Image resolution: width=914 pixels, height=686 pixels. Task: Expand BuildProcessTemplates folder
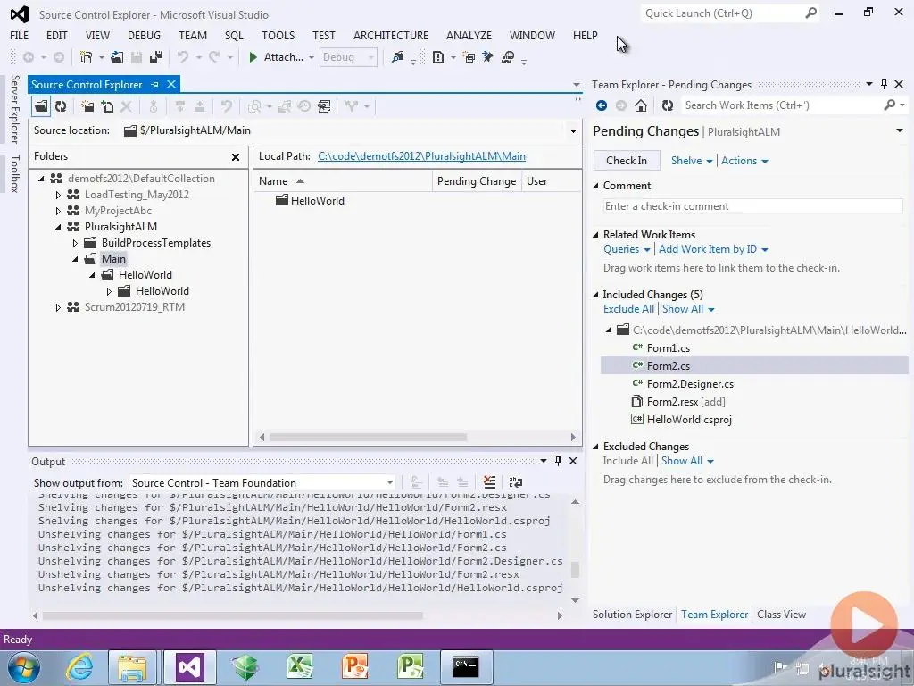[75, 243]
